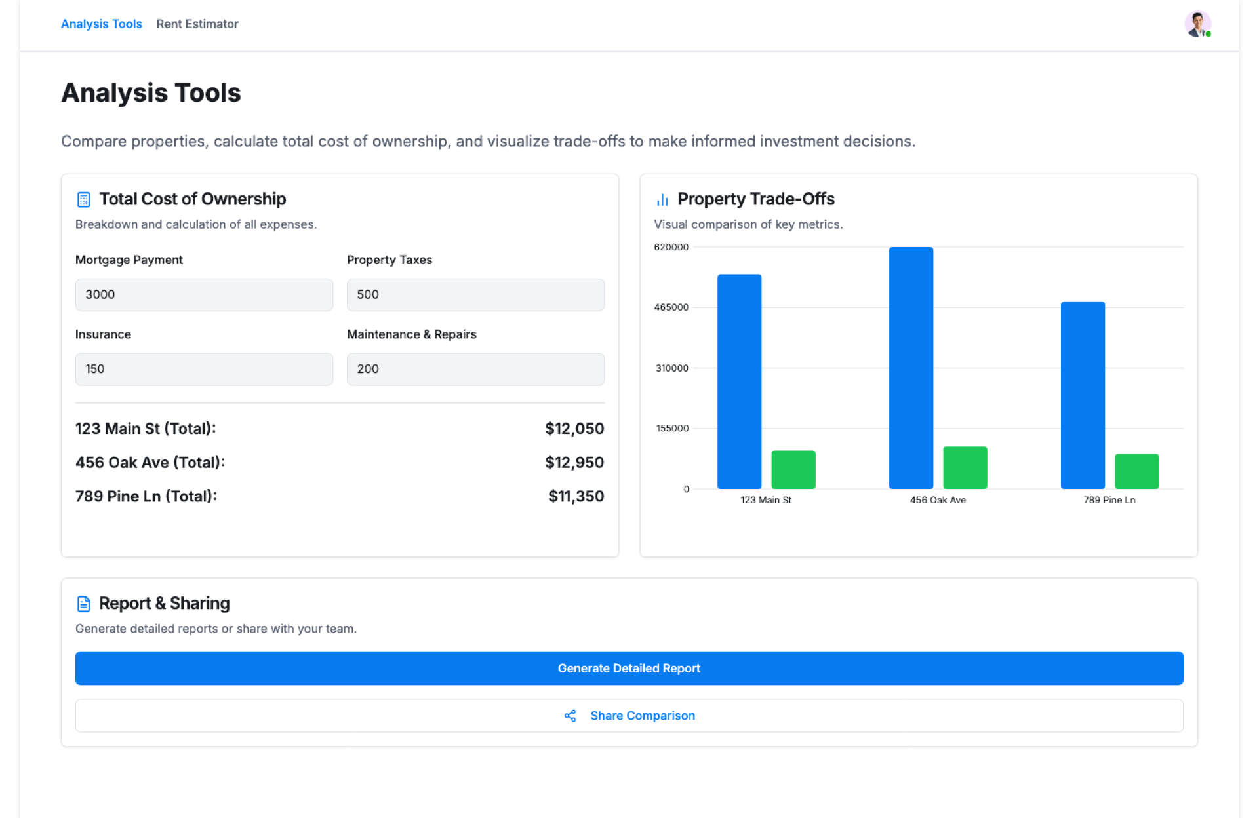Screen dimensions: 1259x818
Task: Open the Rent Estimator tab
Action: pyautogui.click(x=197, y=24)
